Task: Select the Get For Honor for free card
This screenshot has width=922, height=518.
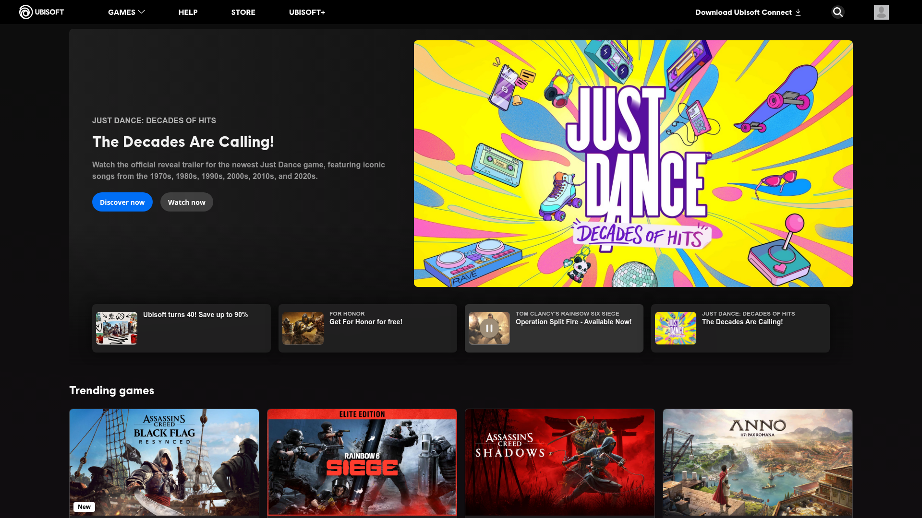Action: pos(368,328)
